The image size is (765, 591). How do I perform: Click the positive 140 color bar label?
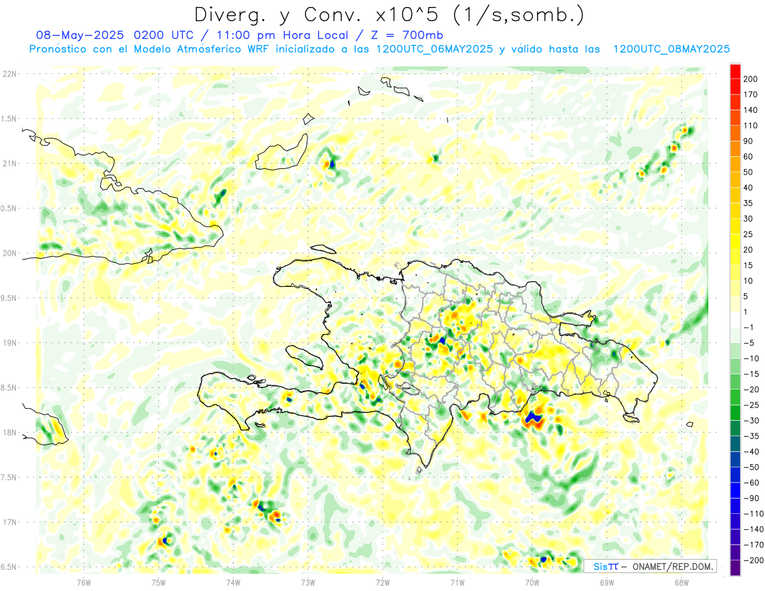tap(750, 110)
